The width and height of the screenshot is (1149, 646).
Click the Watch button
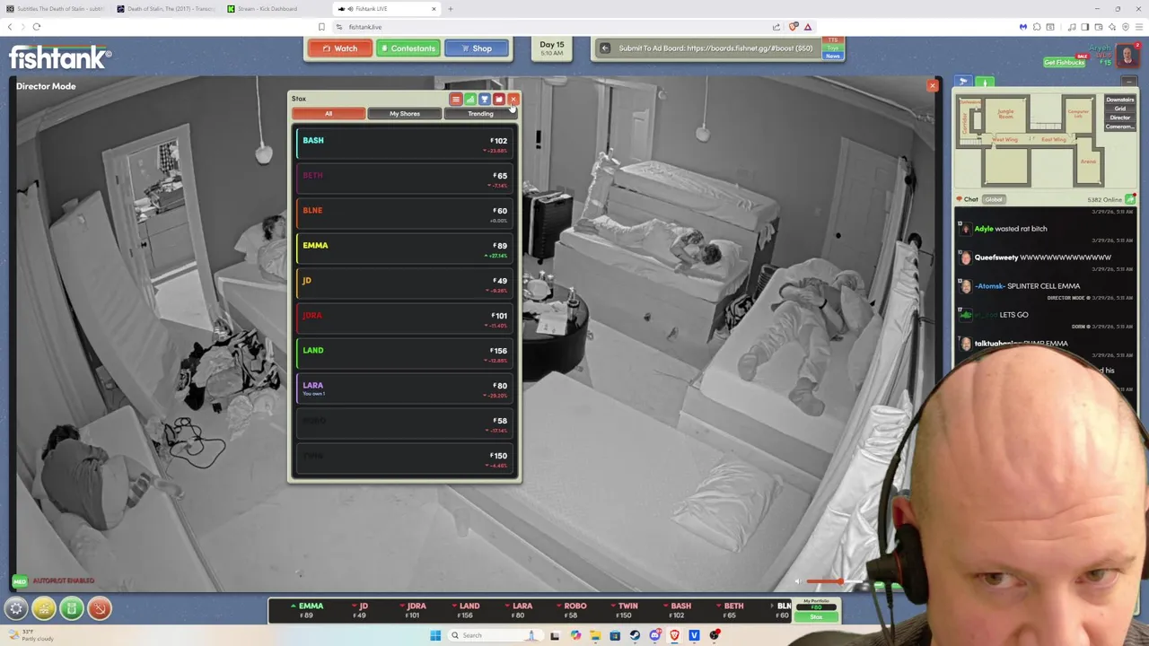tap(339, 48)
